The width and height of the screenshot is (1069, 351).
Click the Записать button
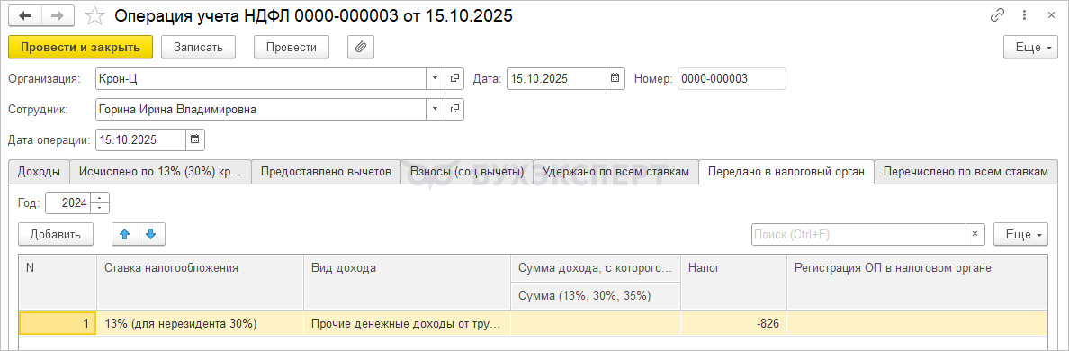click(x=198, y=47)
